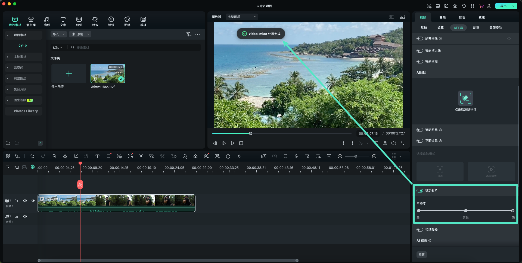Open the 素材库 stock media tab

tap(31, 21)
